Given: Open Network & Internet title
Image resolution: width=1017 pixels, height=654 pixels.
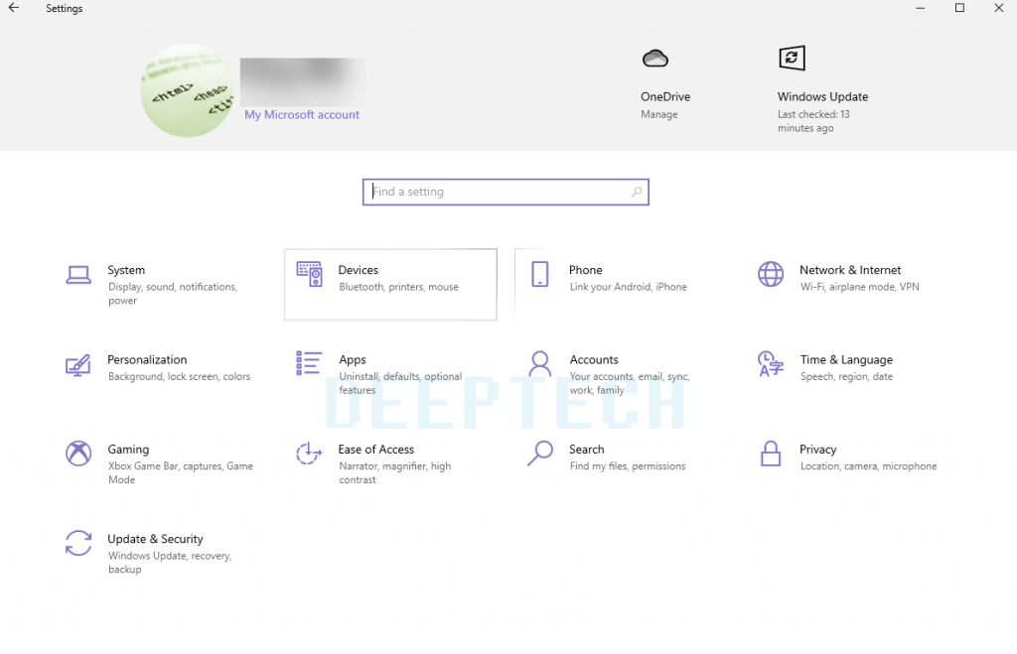Looking at the screenshot, I should [x=850, y=270].
